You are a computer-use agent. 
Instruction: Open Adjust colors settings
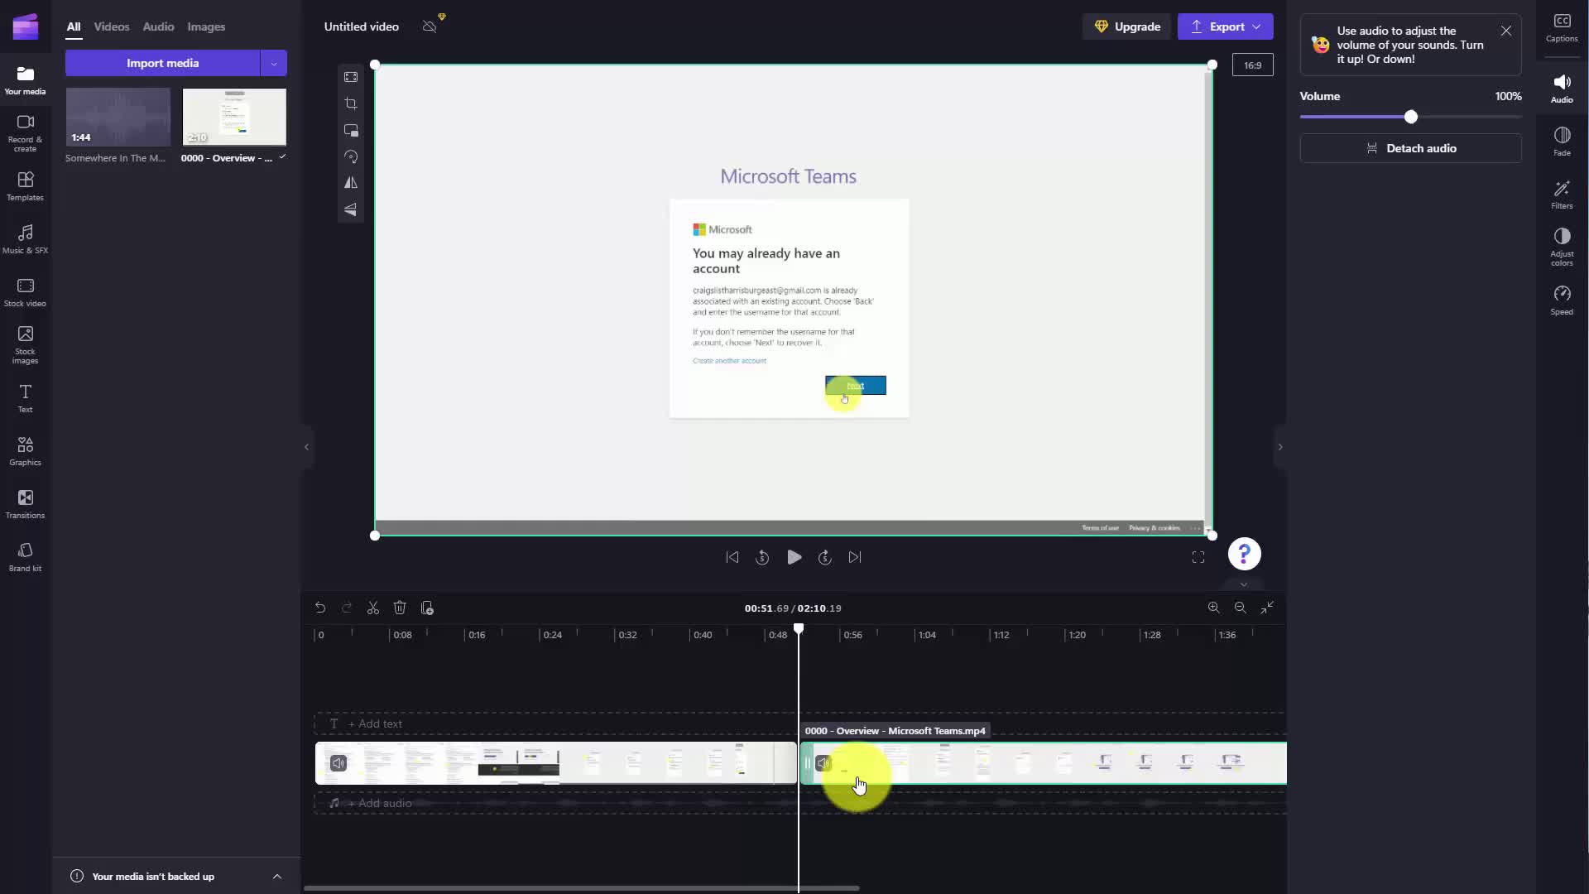[x=1562, y=248]
